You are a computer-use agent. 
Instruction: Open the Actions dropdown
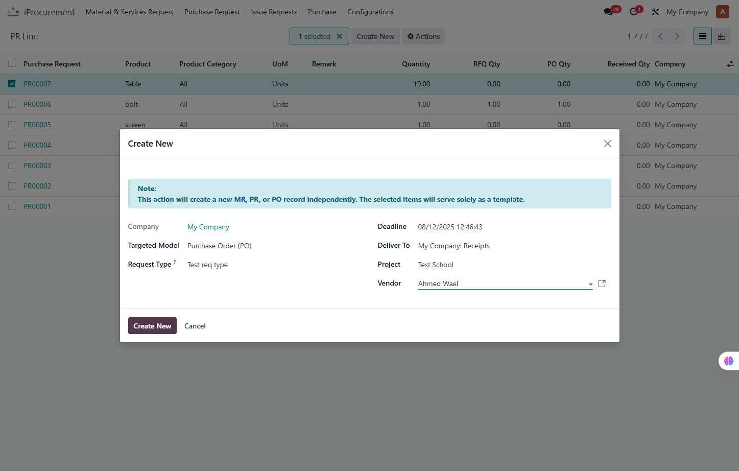(x=423, y=36)
